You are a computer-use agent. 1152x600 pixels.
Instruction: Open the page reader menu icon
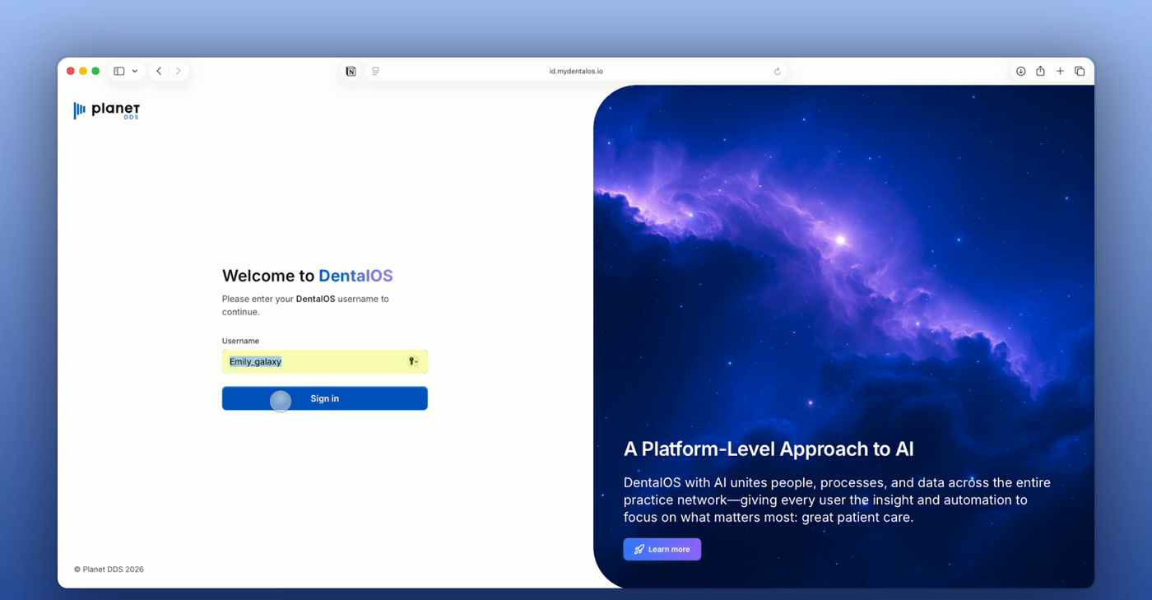pyautogui.click(x=376, y=72)
